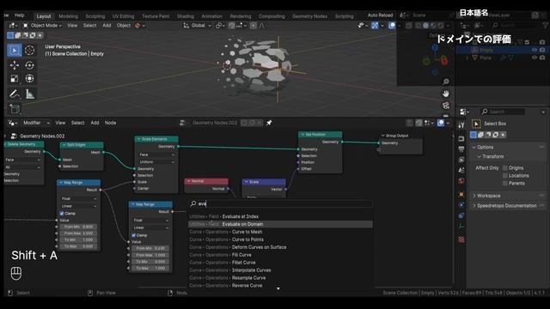
Task: Click the Auto Reload button
Action: click(380, 15)
